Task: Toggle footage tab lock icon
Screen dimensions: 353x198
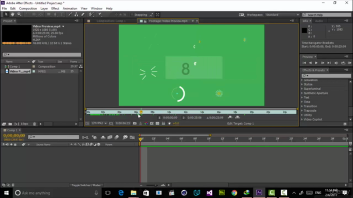Action: pos(145,21)
